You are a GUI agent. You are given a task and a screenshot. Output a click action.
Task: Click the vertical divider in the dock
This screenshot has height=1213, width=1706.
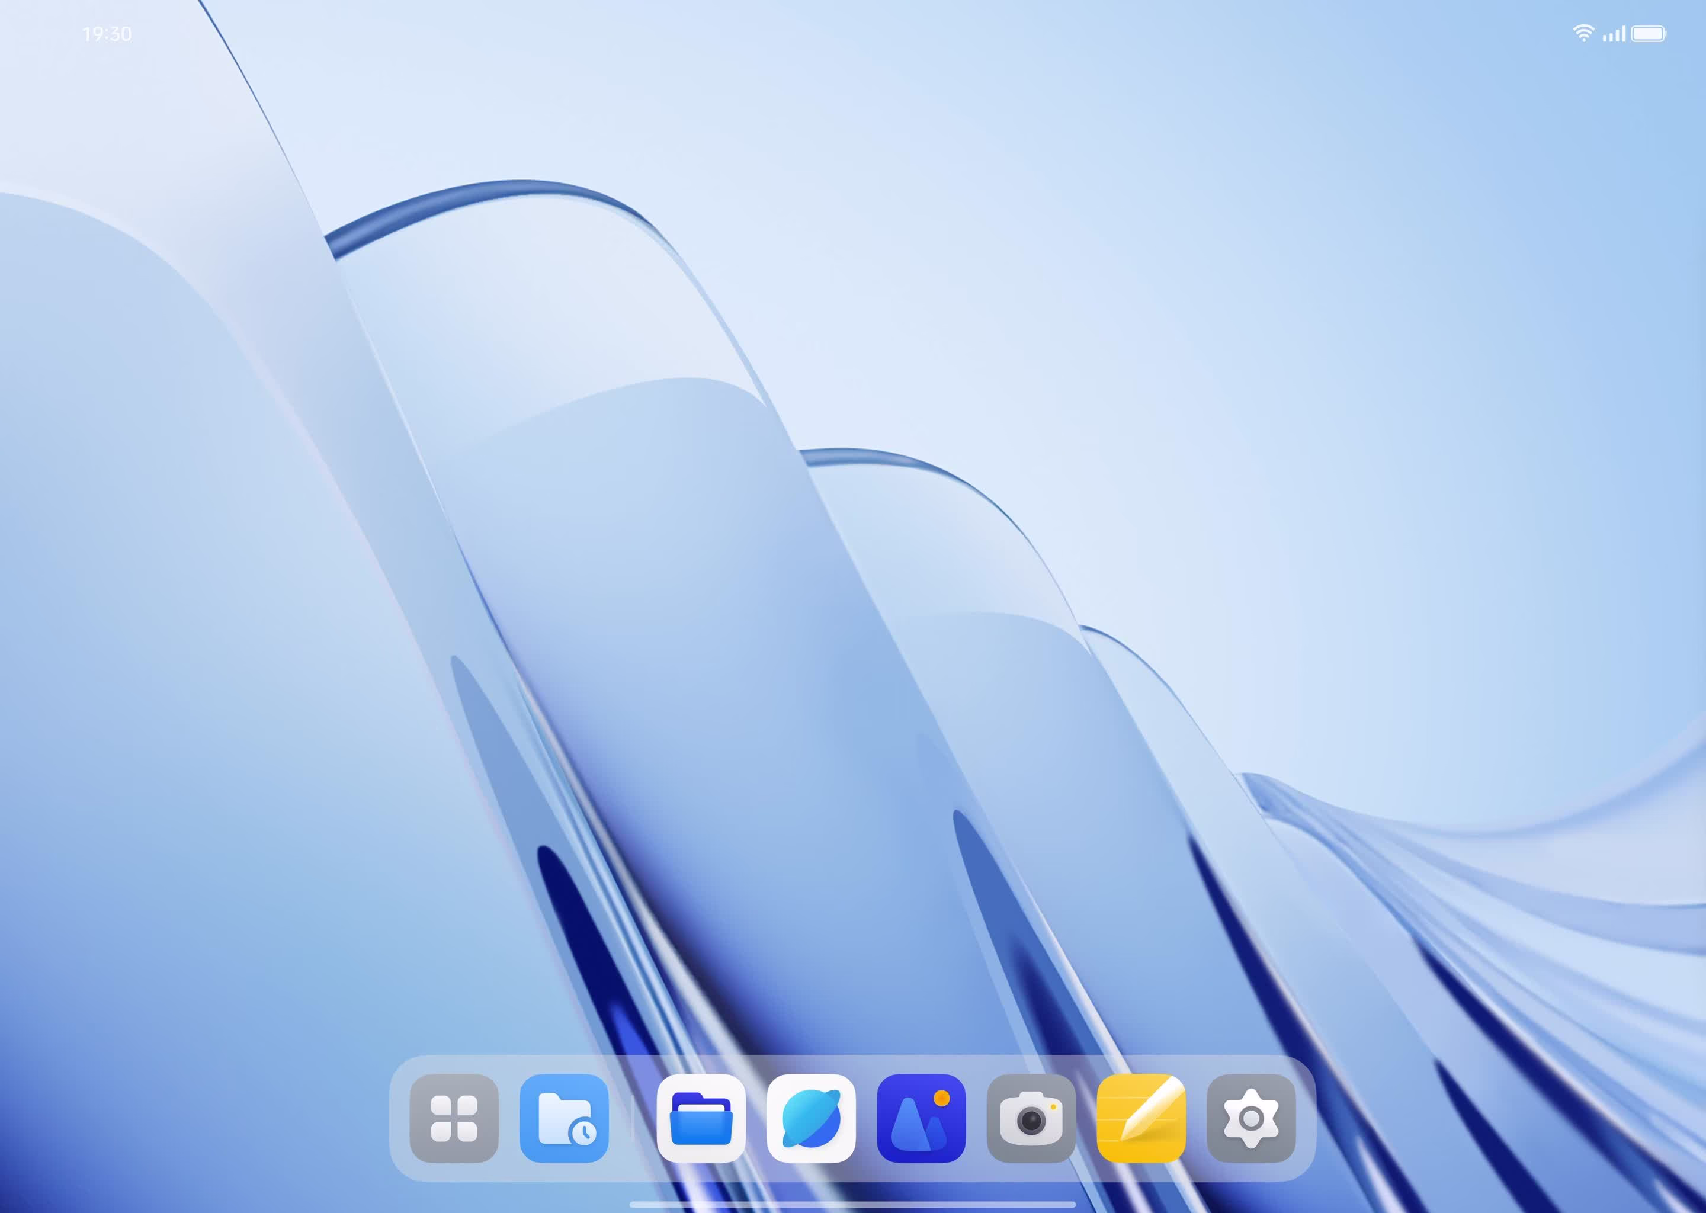633,1118
